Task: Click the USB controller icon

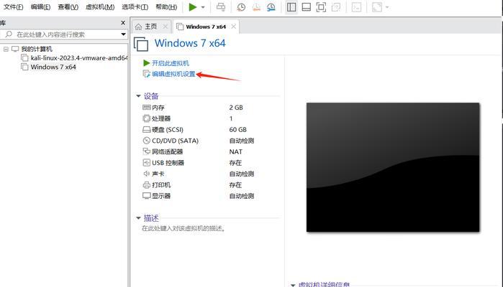Action: tap(147, 163)
